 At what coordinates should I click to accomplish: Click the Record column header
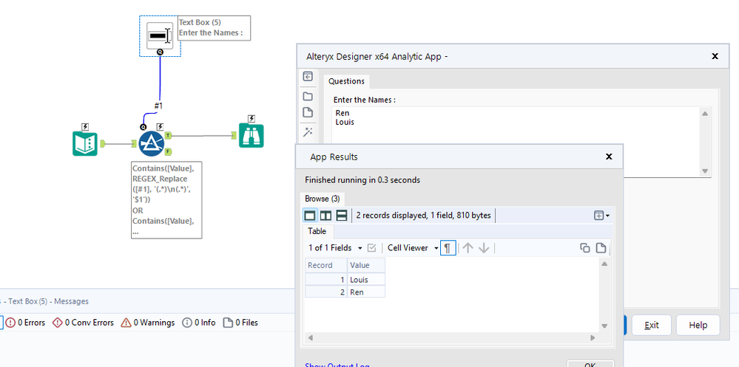(x=326, y=265)
